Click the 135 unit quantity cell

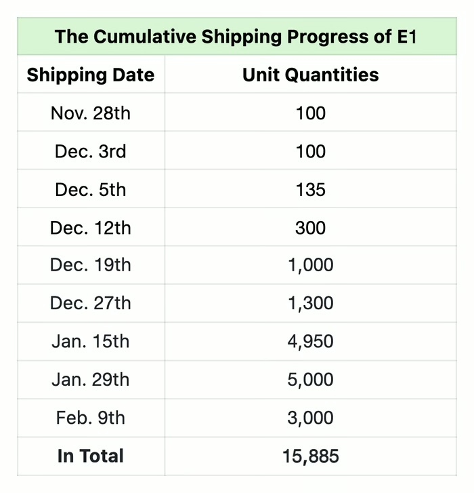[310, 189]
